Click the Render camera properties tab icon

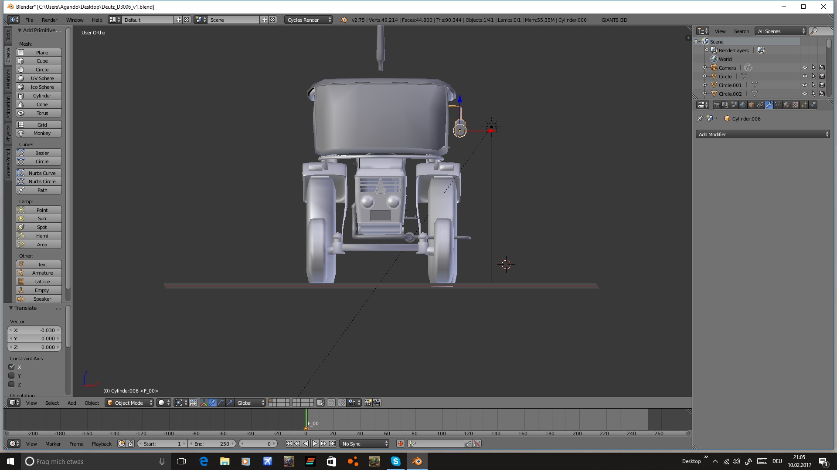click(x=717, y=105)
